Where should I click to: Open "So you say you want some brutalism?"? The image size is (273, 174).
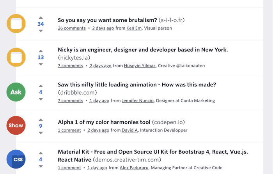(107, 20)
